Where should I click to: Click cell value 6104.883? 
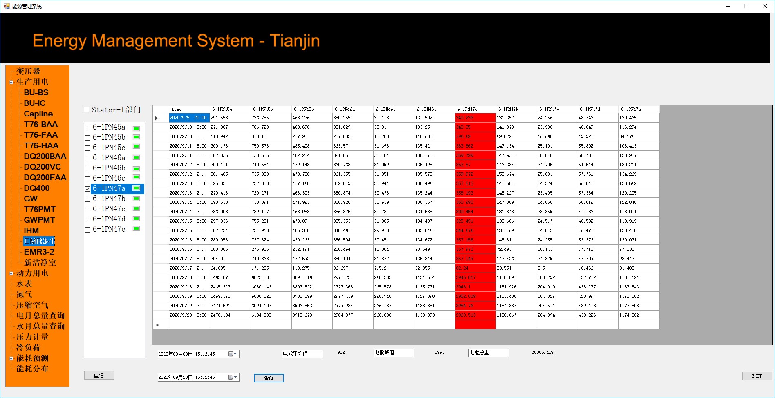click(271, 315)
